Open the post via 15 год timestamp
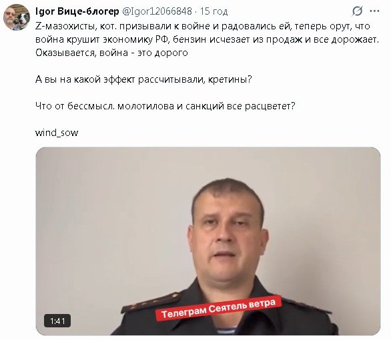The image size is (391, 340). click(x=214, y=11)
